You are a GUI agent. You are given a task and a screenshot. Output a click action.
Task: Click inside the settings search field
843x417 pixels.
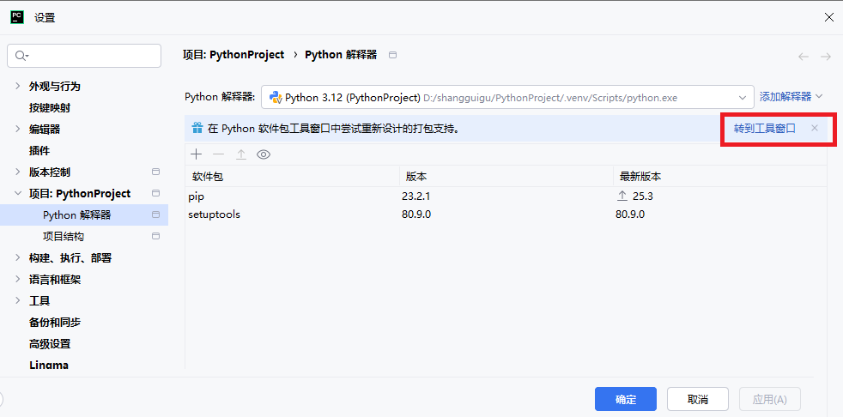84,56
